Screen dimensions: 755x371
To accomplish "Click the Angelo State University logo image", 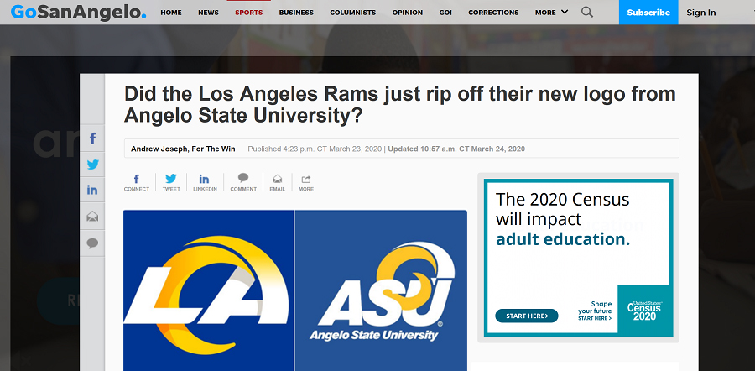I will pos(381,290).
